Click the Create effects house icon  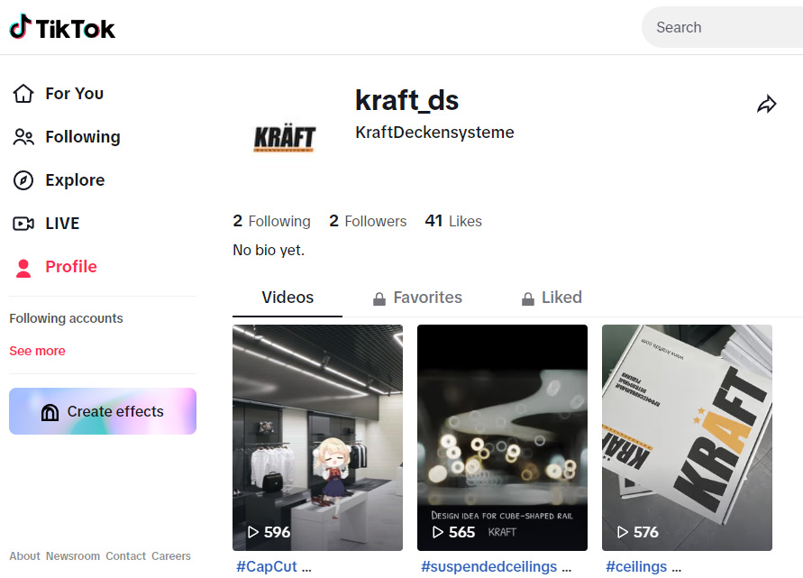[x=50, y=412]
